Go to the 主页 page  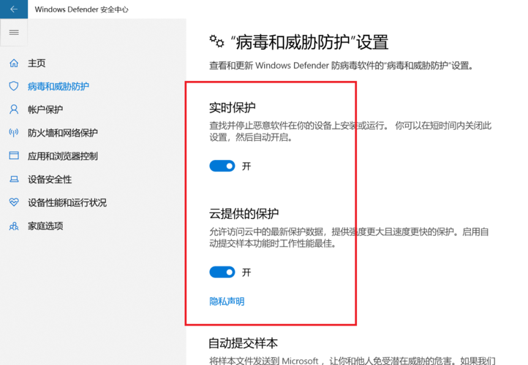point(37,64)
